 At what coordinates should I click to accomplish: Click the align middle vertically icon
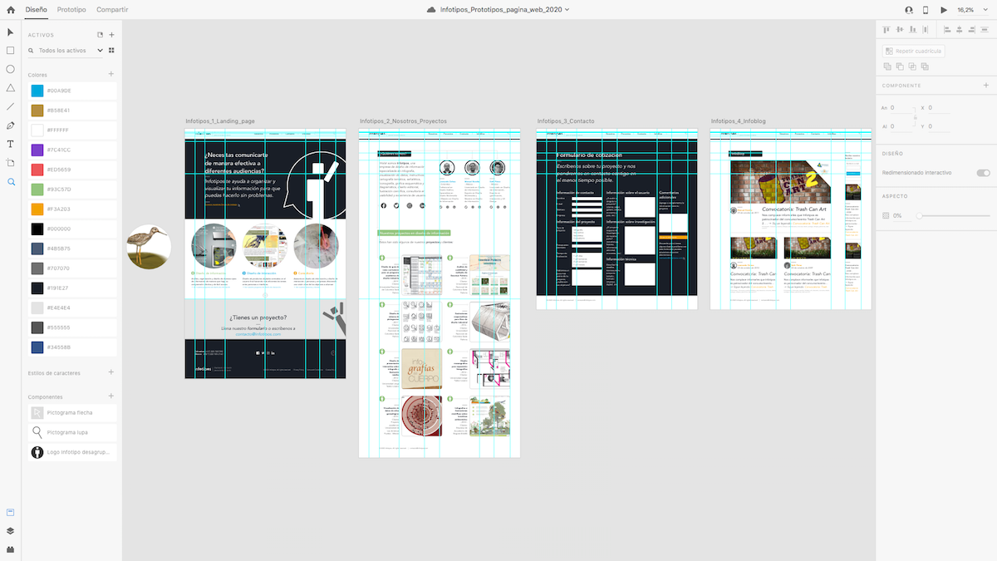tap(900, 29)
